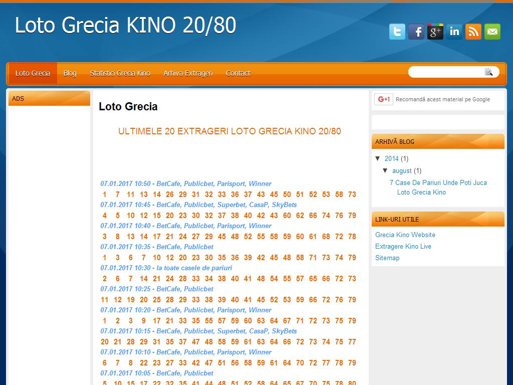
Task: Click the green email envelope icon
Action: (x=492, y=32)
